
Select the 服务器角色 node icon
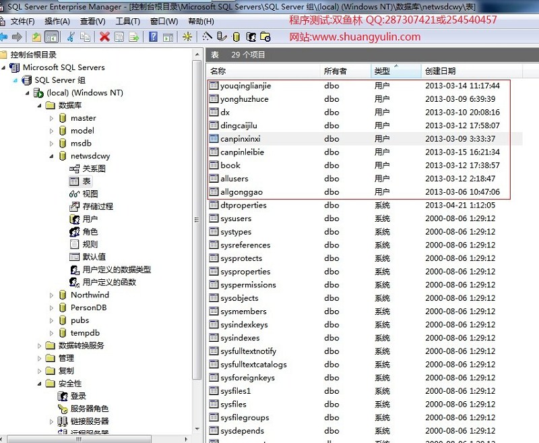[63, 409]
